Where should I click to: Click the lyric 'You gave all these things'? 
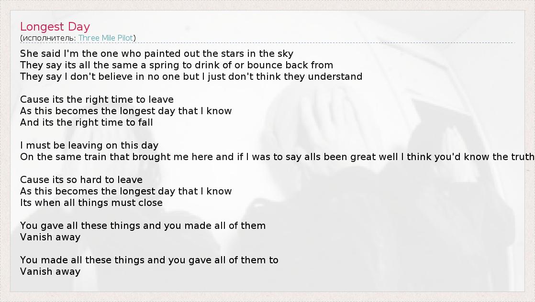(x=143, y=226)
